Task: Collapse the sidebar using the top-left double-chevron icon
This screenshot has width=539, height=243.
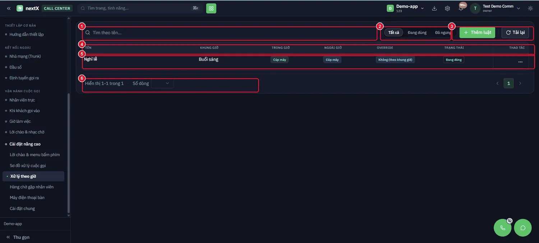Action: point(9,8)
